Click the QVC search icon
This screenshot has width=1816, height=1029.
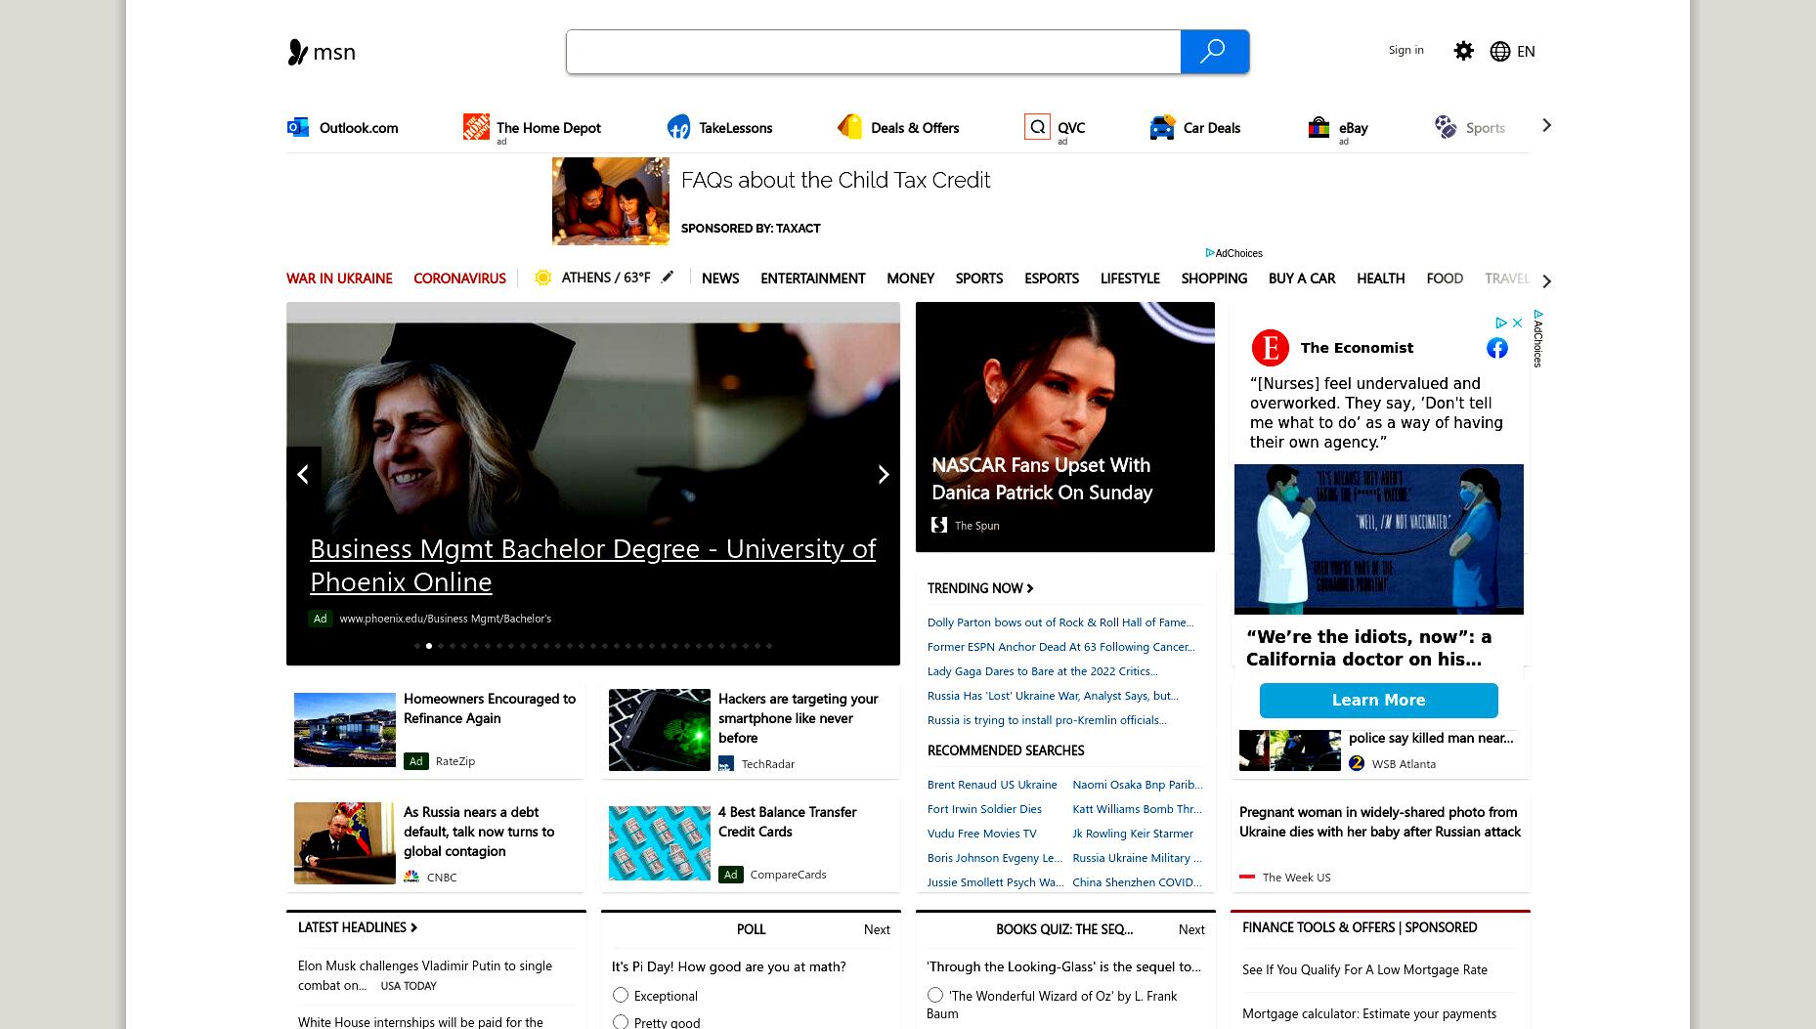(1037, 127)
